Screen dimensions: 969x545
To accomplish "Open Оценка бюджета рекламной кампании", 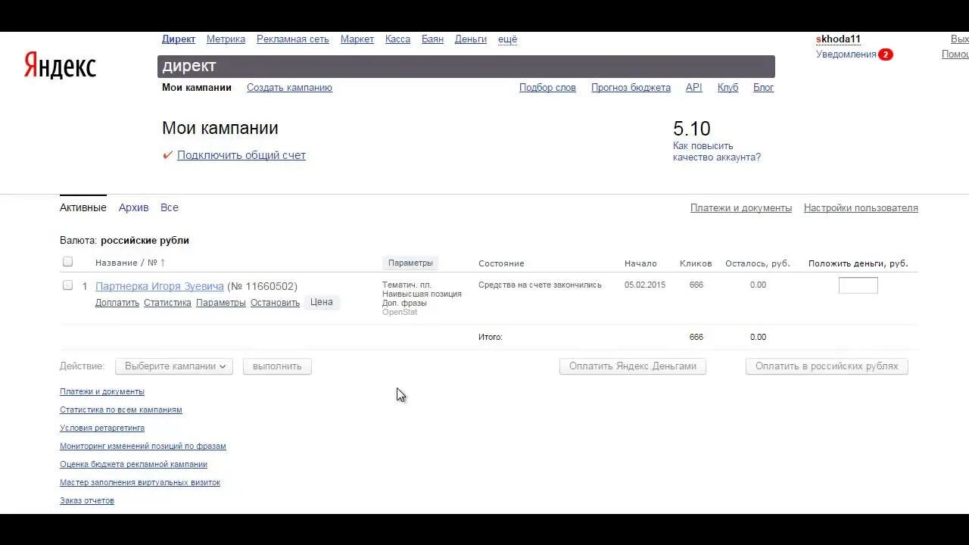I will click(133, 465).
